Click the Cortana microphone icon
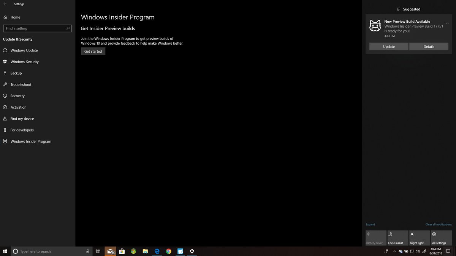Viewport: 456px width, 256px height. coord(88,251)
